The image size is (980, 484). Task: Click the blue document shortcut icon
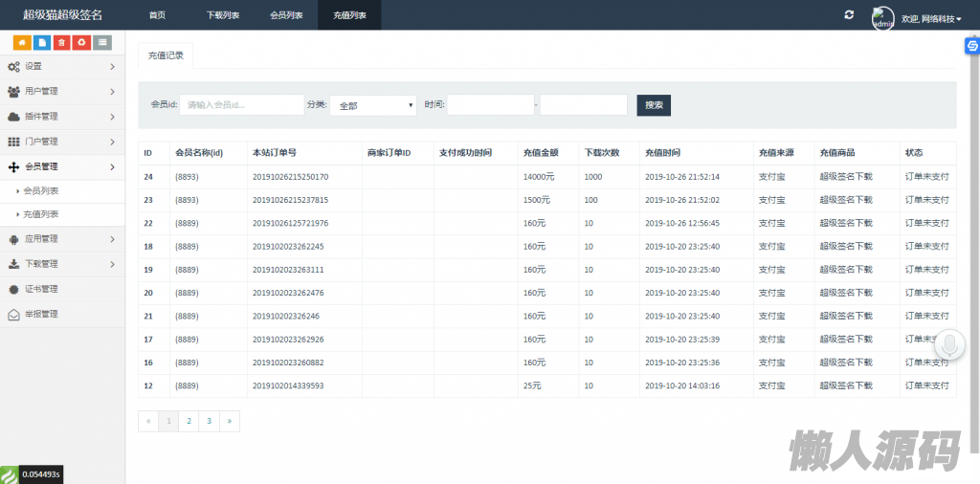(x=41, y=42)
